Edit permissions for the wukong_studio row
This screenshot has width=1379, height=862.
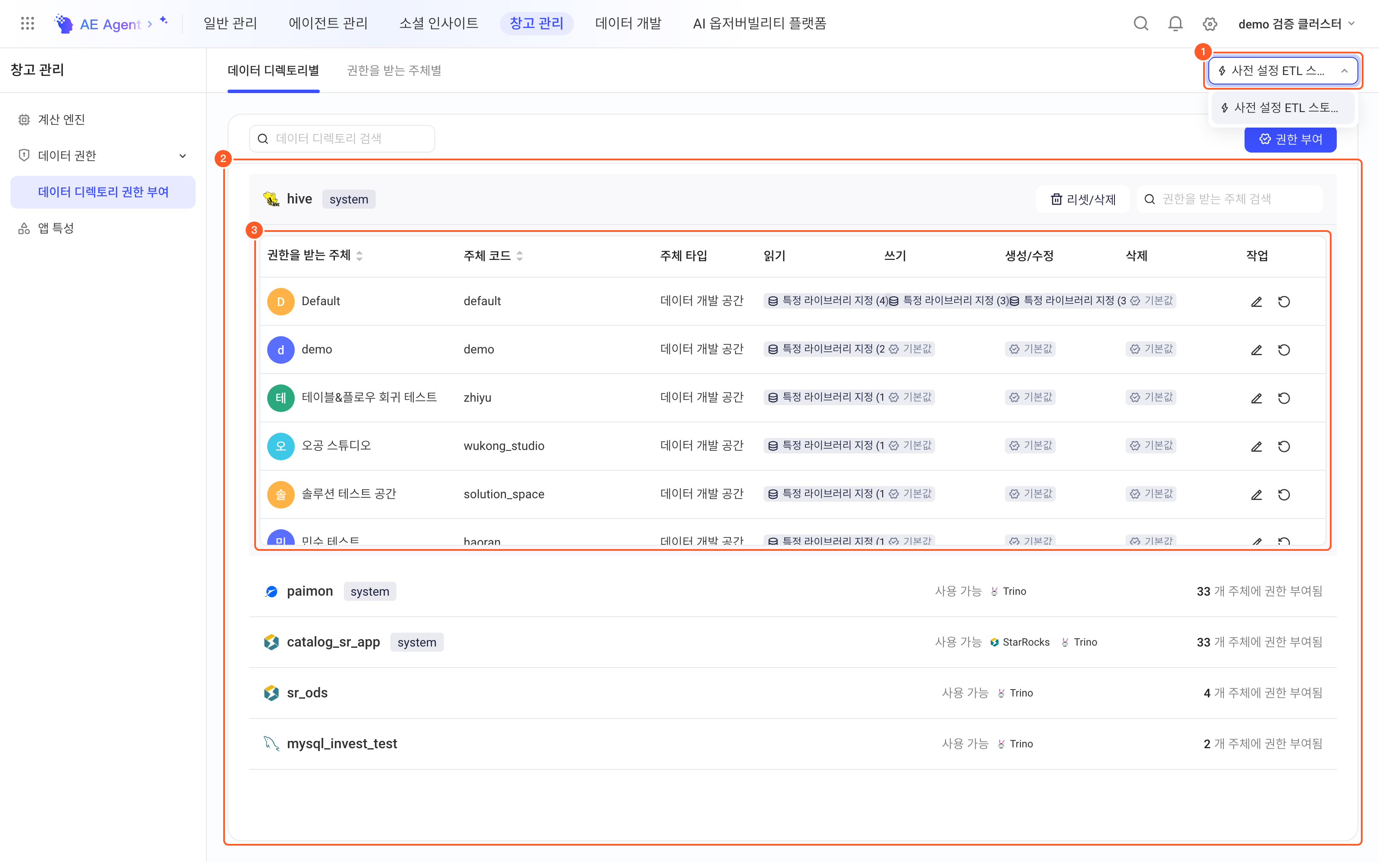[1257, 447]
